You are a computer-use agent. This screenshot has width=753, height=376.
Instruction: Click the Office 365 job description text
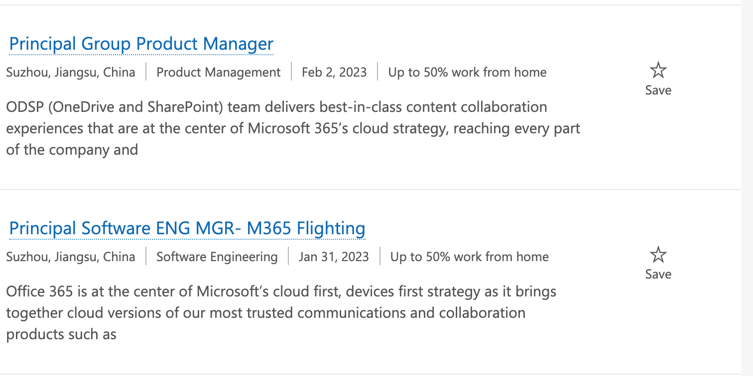[281, 291]
